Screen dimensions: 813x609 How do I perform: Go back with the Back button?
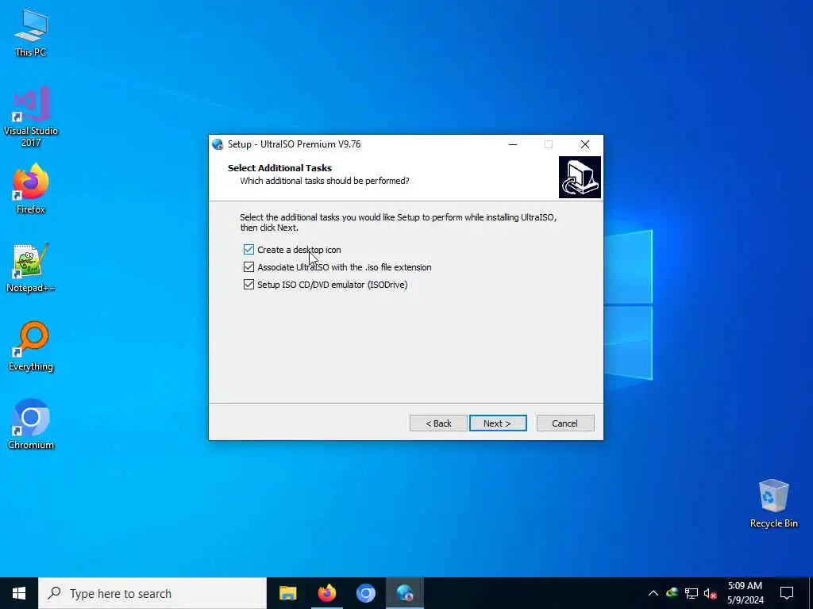438,423
